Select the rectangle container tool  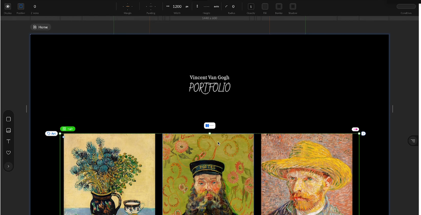point(8,119)
